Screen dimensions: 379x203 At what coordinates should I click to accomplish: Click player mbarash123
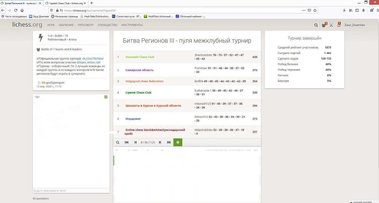(x=203, y=104)
